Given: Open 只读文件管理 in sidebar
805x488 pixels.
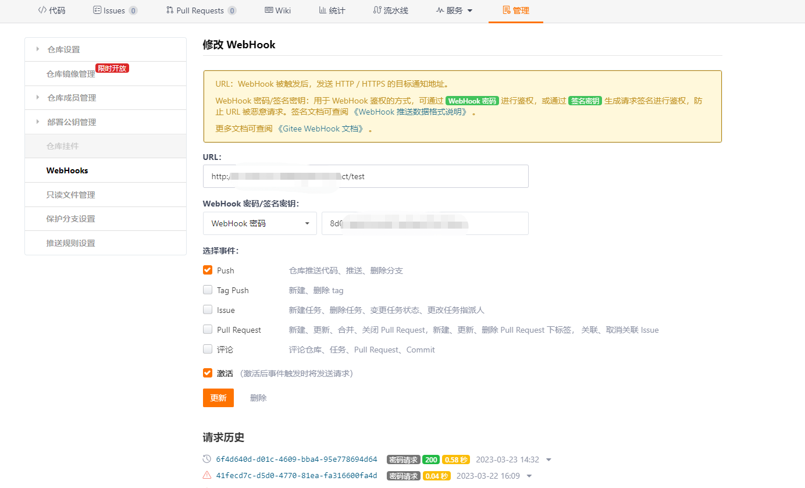Looking at the screenshot, I should [x=105, y=195].
